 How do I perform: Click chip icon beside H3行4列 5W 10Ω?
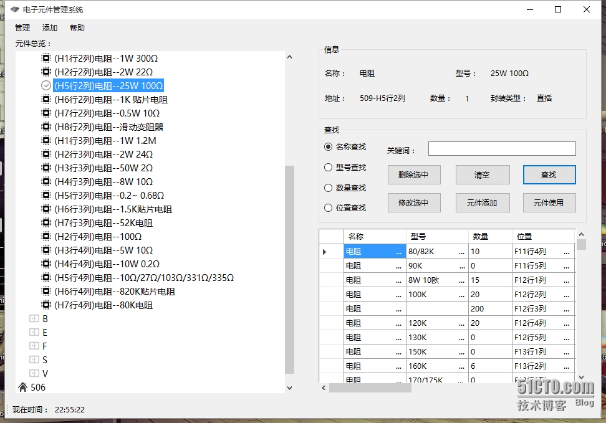coord(46,250)
